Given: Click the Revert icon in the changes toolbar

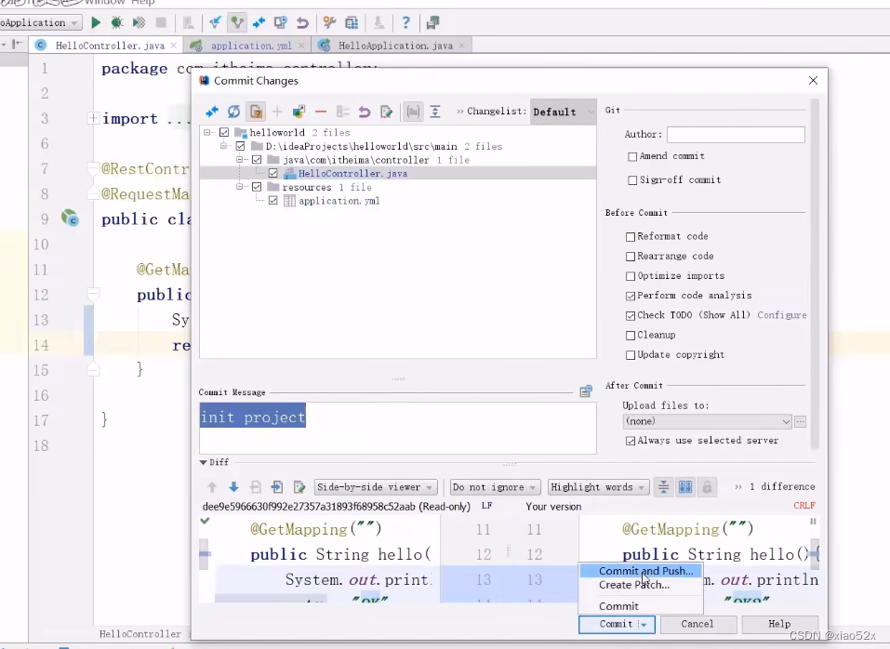Looking at the screenshot, I should pos(365,112).
